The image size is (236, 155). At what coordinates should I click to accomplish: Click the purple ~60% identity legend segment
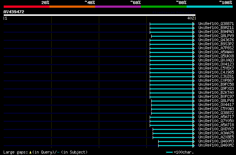(118, 7)
